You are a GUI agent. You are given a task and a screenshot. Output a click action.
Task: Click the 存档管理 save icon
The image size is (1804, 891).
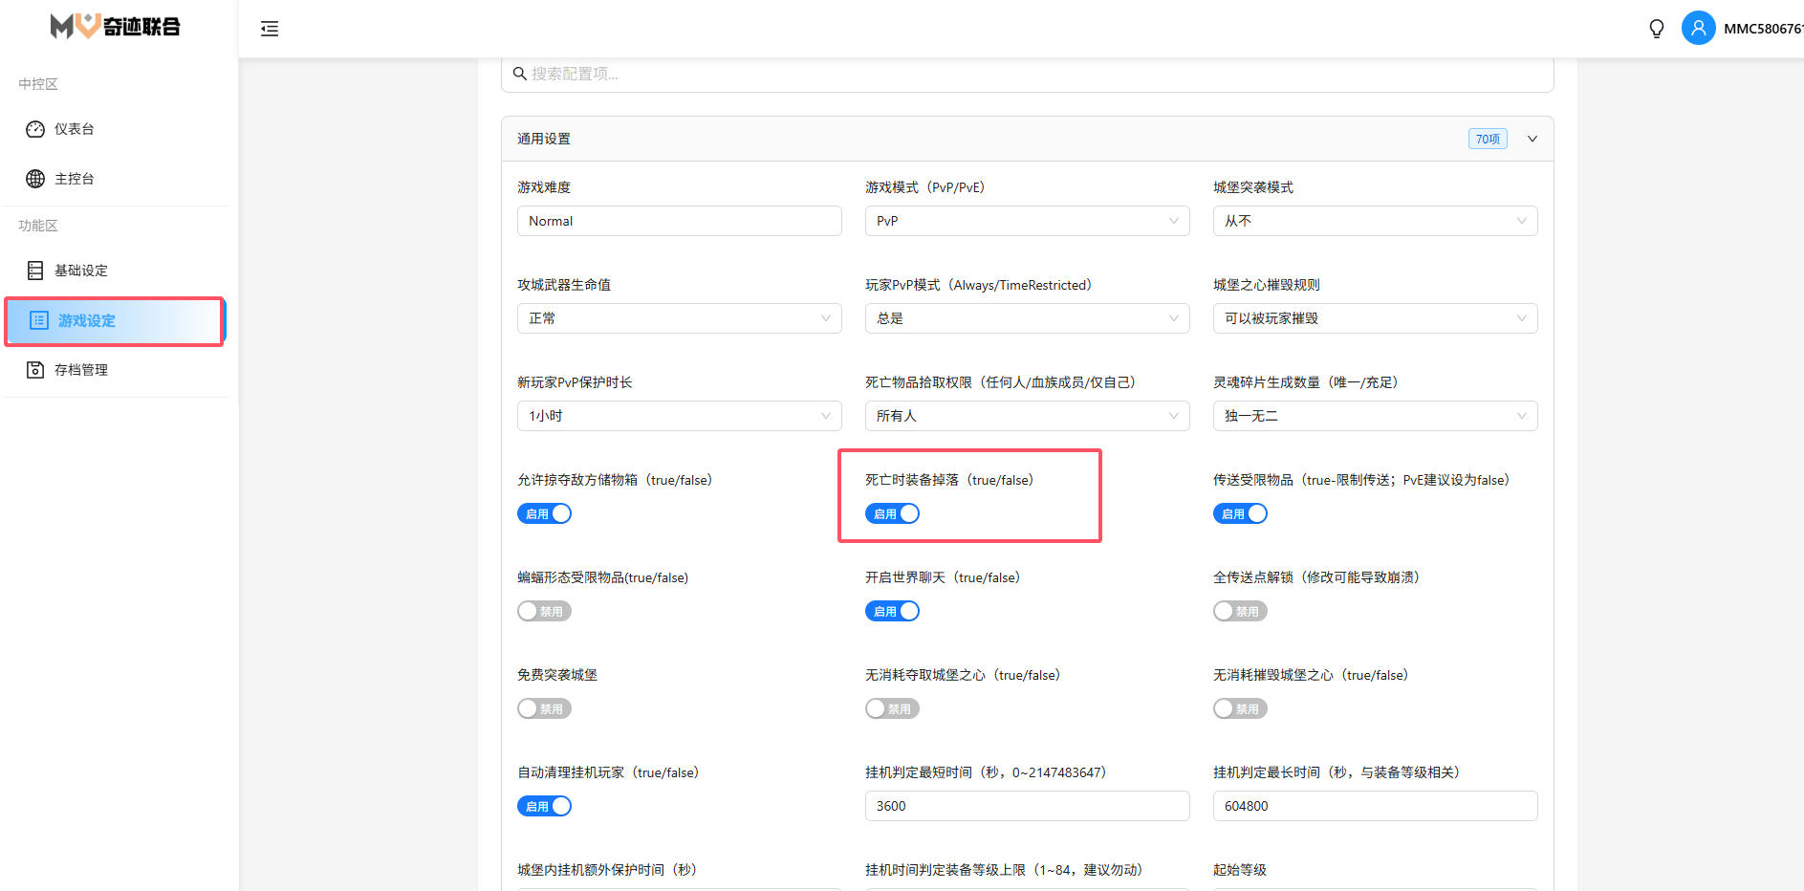click(x=35, y=370)
